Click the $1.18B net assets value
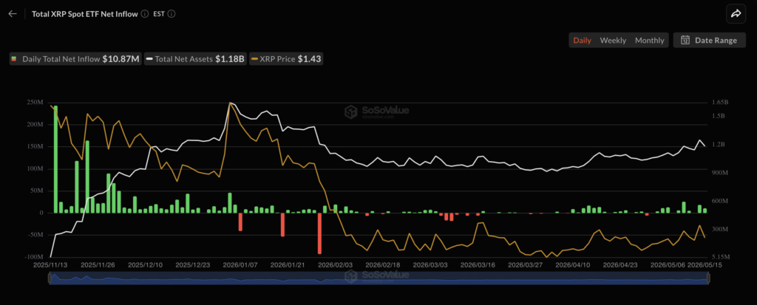The image size is (757, 305). 229,59
